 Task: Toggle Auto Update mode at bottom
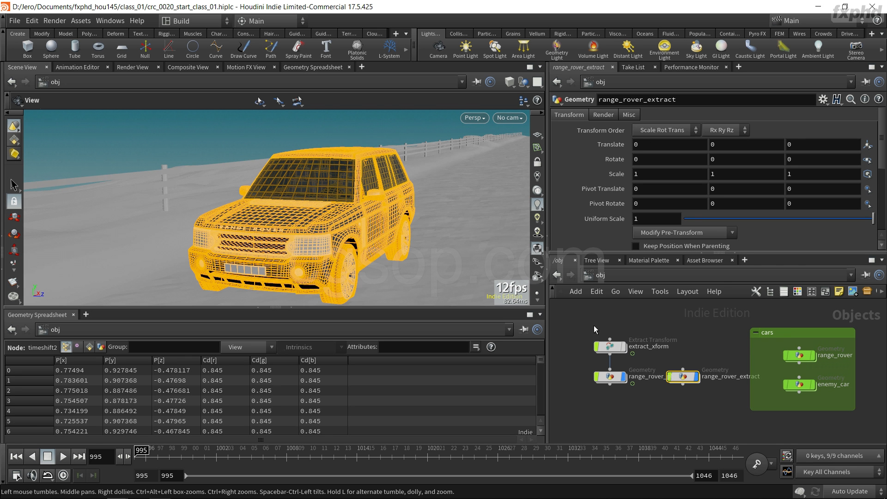click(x=849, y=491)
